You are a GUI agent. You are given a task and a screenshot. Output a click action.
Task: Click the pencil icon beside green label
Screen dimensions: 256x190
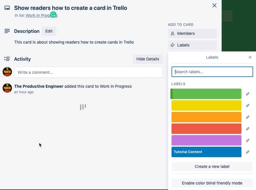click(x=248, y=94)
